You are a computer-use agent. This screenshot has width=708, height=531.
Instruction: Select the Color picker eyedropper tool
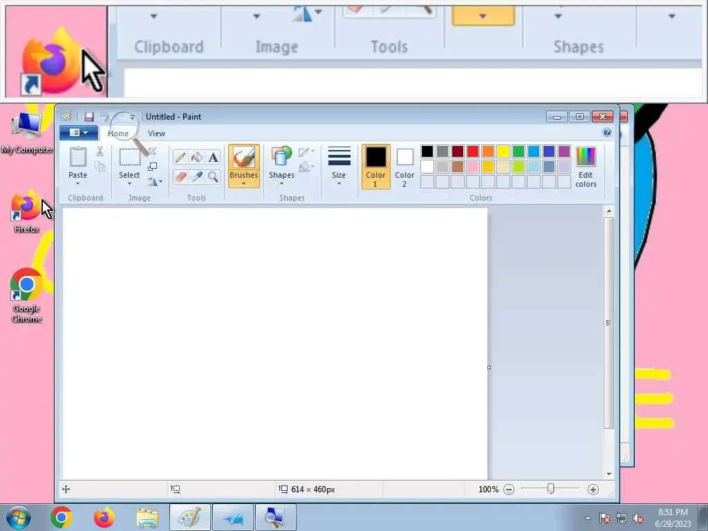(197, 176)
